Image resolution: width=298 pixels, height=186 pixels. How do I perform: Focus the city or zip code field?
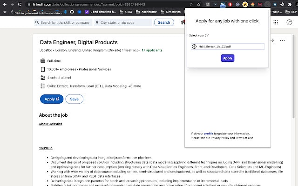tap(123, 22)
